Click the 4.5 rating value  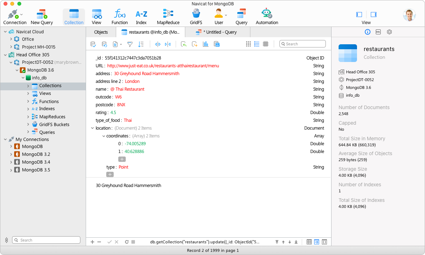point(113,113)
